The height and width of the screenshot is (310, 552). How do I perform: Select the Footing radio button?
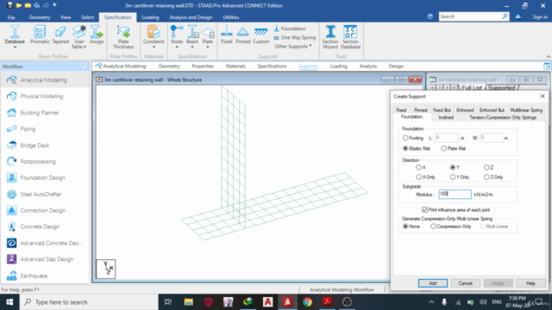coord(405,138)
